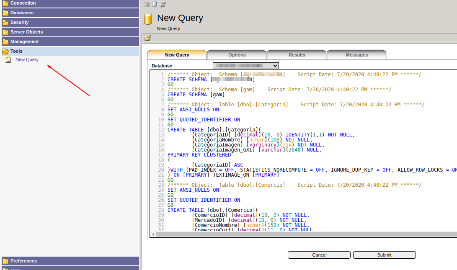Expand the Databases section in the sidebar
Viewport: 457px width, 270px height.
70,13
